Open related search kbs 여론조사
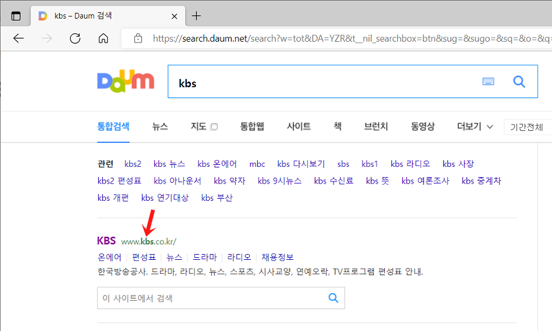This screenshot has height=331, width=552. [x=425, y=181]
